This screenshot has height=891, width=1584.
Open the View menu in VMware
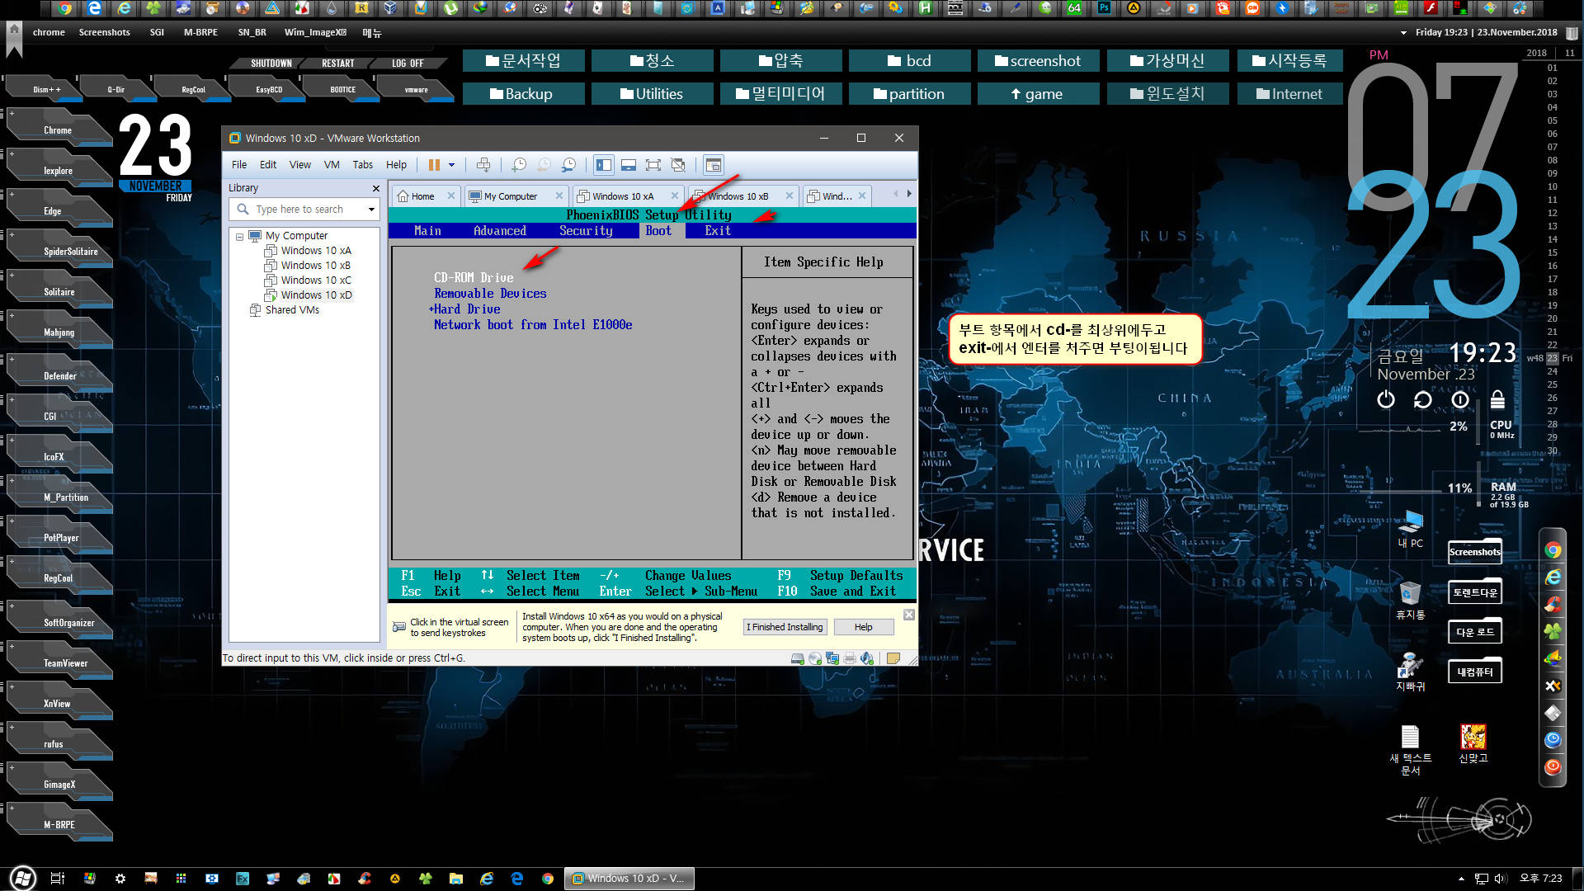coord(300,165)
